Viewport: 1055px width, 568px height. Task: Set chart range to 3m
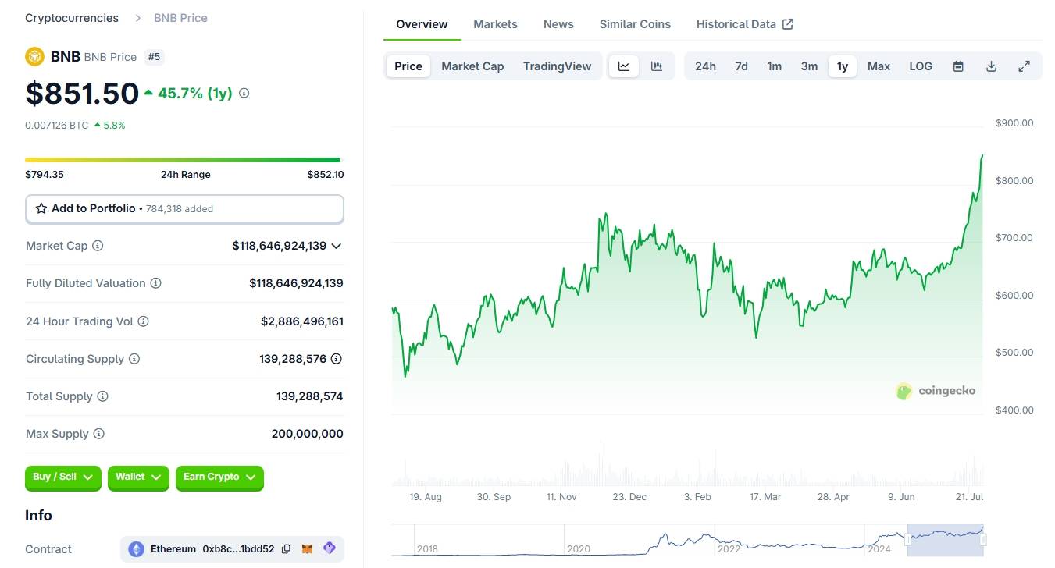tap(809, 66)
